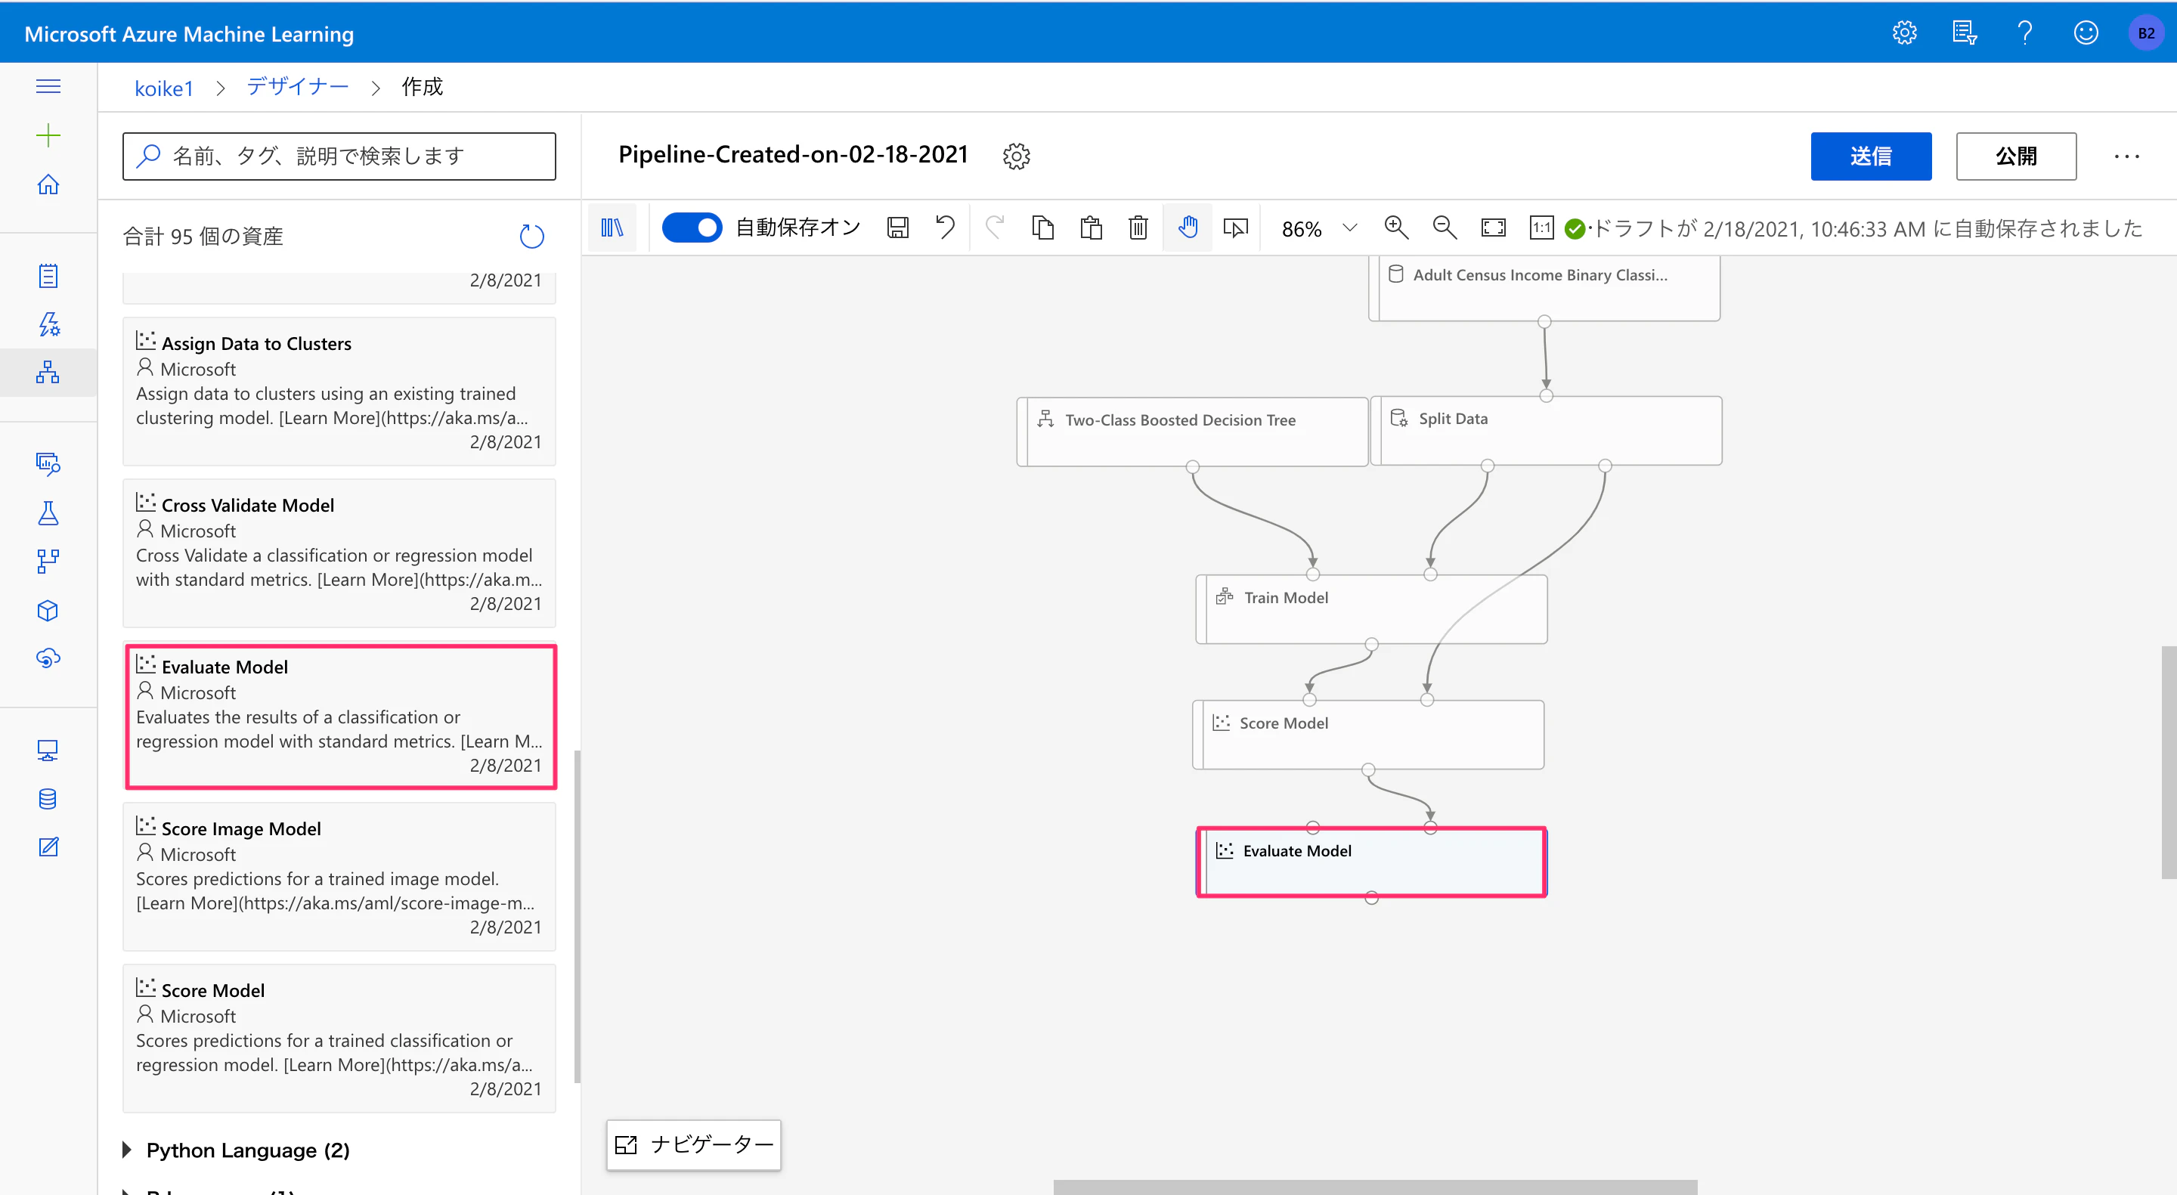Viewport: 2177px width, 1195px height.
Task: Click the plus create new icon
Action: click(x=48, y=135)
